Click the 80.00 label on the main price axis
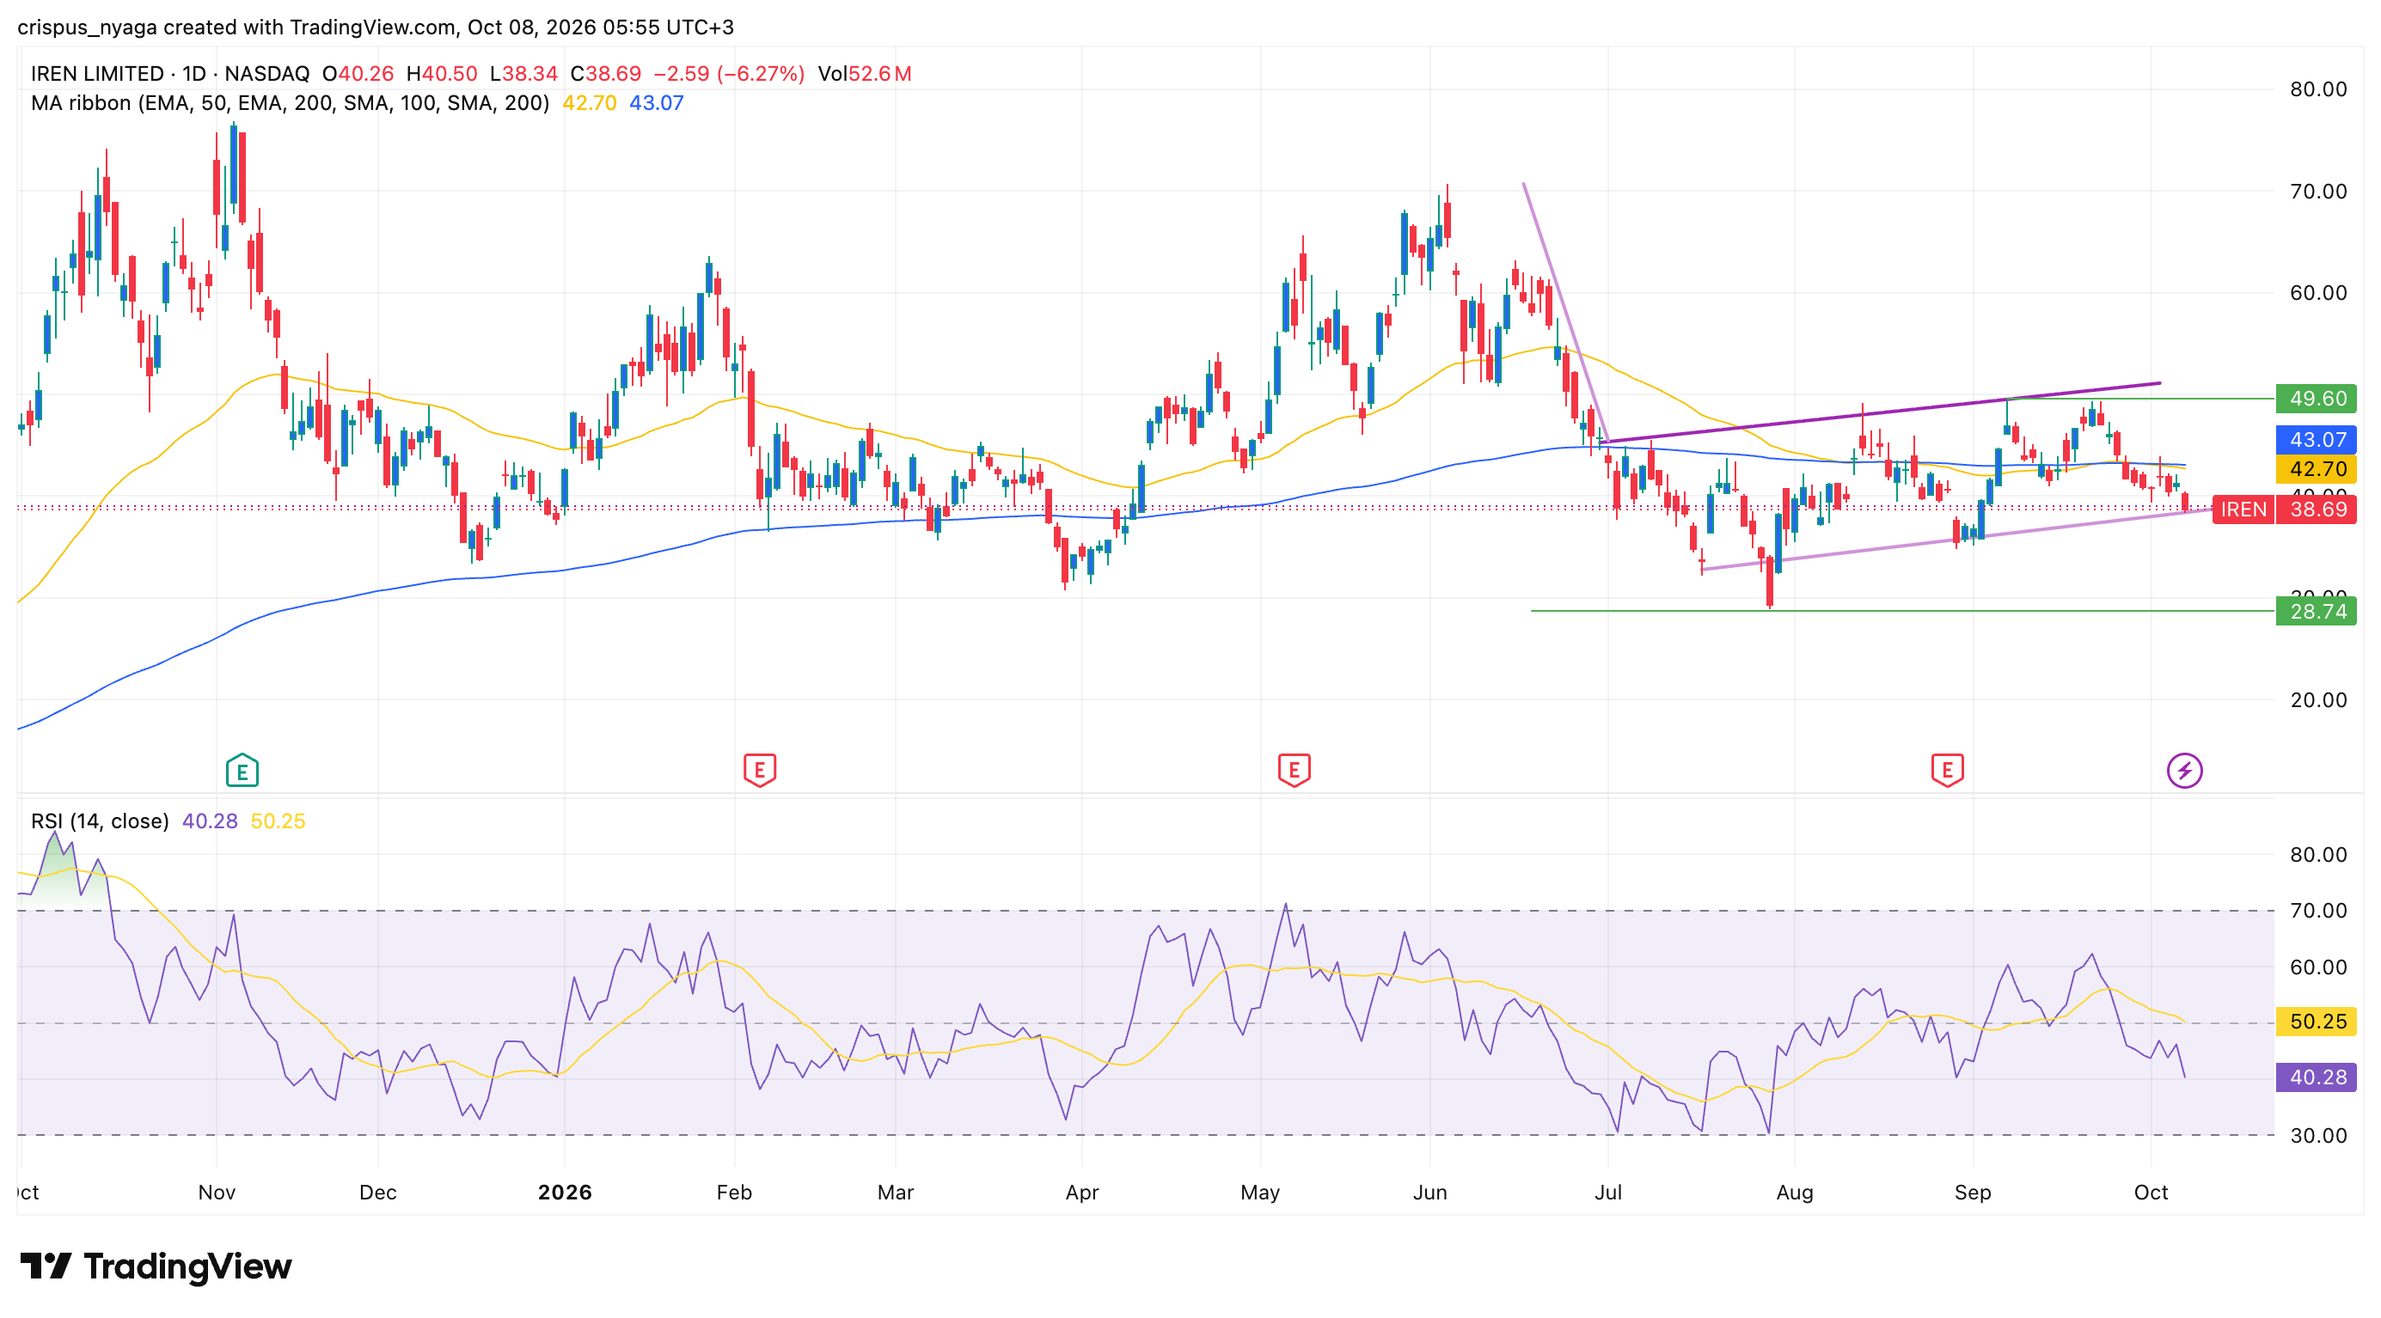2381x1318 pixels. point(2318,88)
